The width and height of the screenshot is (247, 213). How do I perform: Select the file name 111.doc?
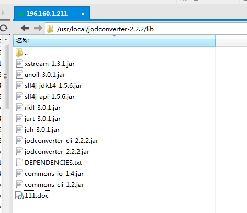coord(37,196)
